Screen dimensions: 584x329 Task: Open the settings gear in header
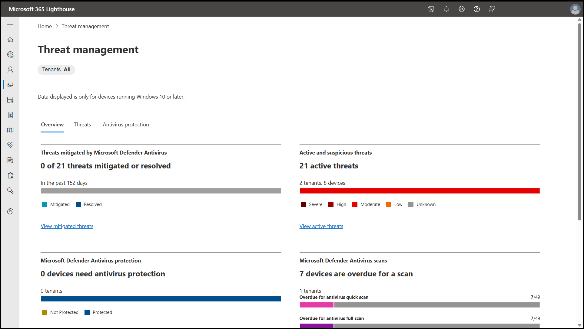click(461, 9)
